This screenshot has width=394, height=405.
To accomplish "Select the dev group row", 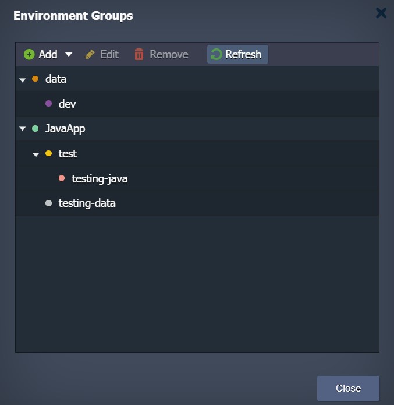I will coord(197,104).
